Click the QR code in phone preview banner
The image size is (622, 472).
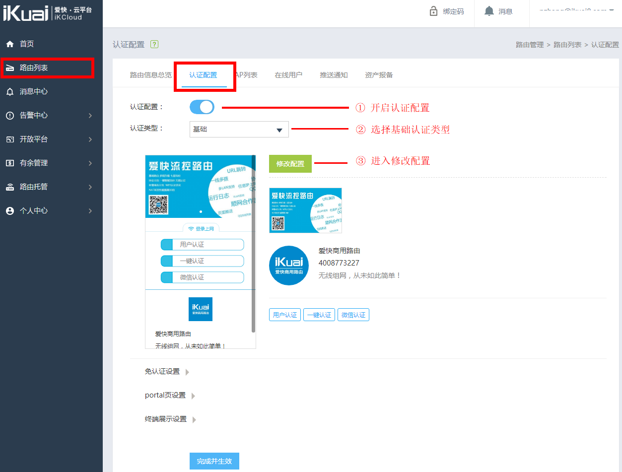(158, 204)
